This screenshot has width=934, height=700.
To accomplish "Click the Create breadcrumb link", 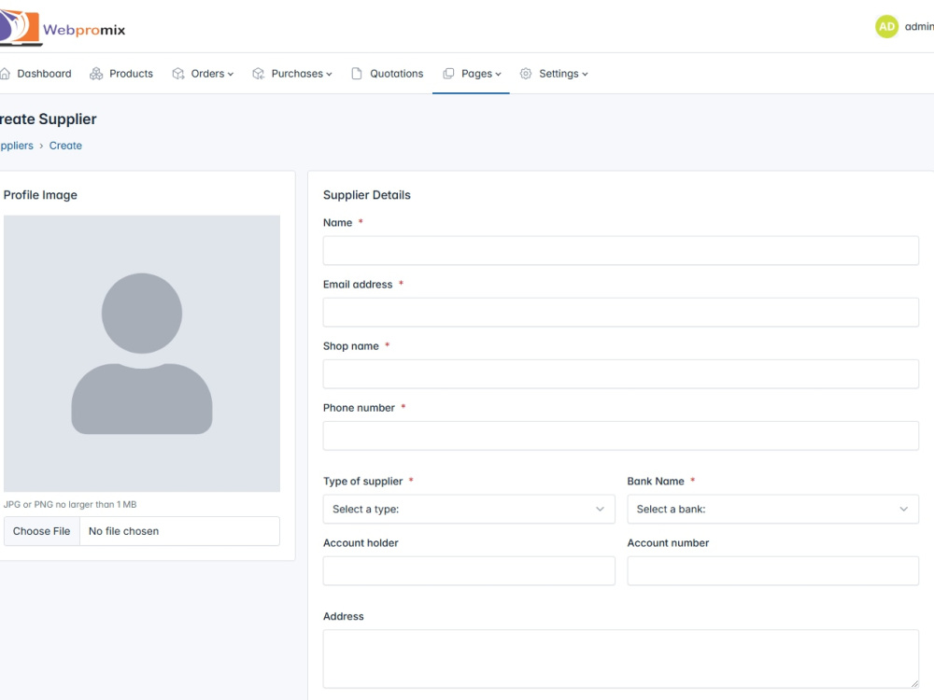I will pos(65,146).
